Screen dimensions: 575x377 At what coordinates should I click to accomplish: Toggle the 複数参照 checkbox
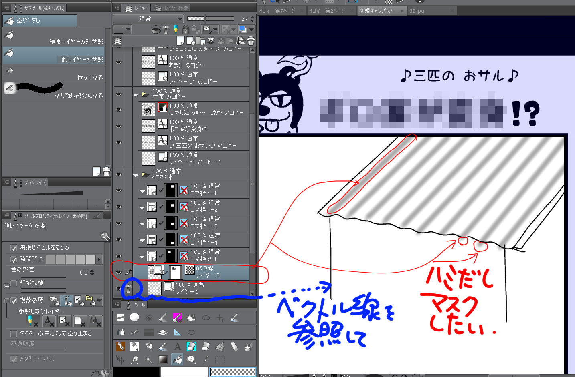(14, 301)
